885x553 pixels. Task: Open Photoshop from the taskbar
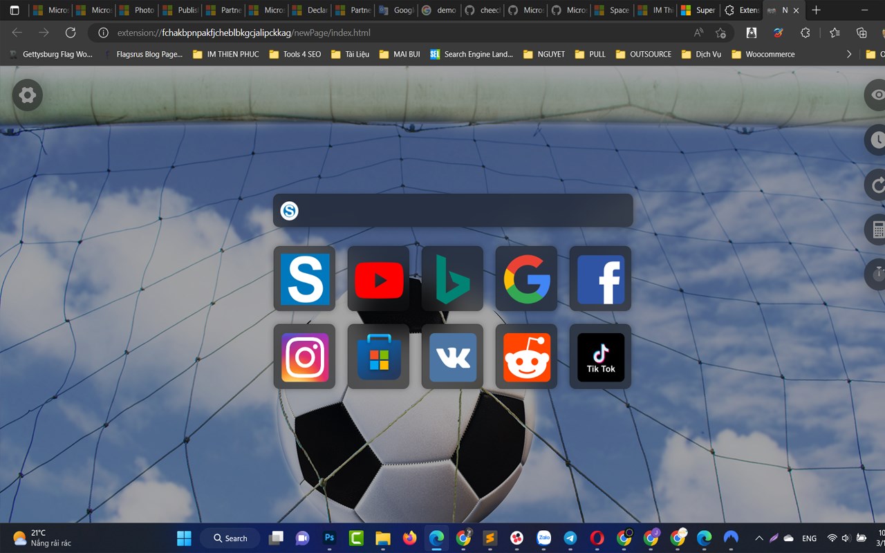click(329, 538)
